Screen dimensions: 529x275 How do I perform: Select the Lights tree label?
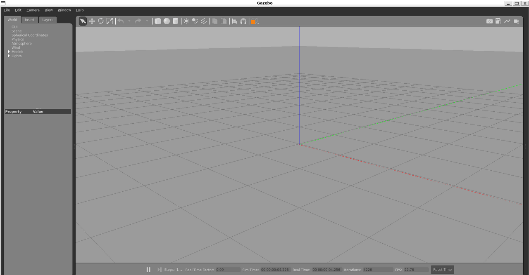[x=17, y=56]
